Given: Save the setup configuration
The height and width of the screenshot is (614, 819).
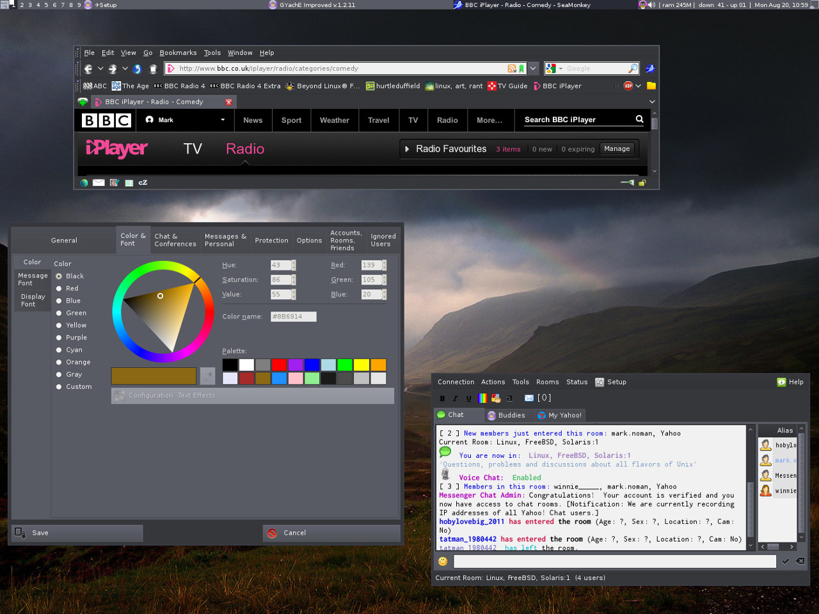Looking at the screenshot, I should (x=77, y=533).
